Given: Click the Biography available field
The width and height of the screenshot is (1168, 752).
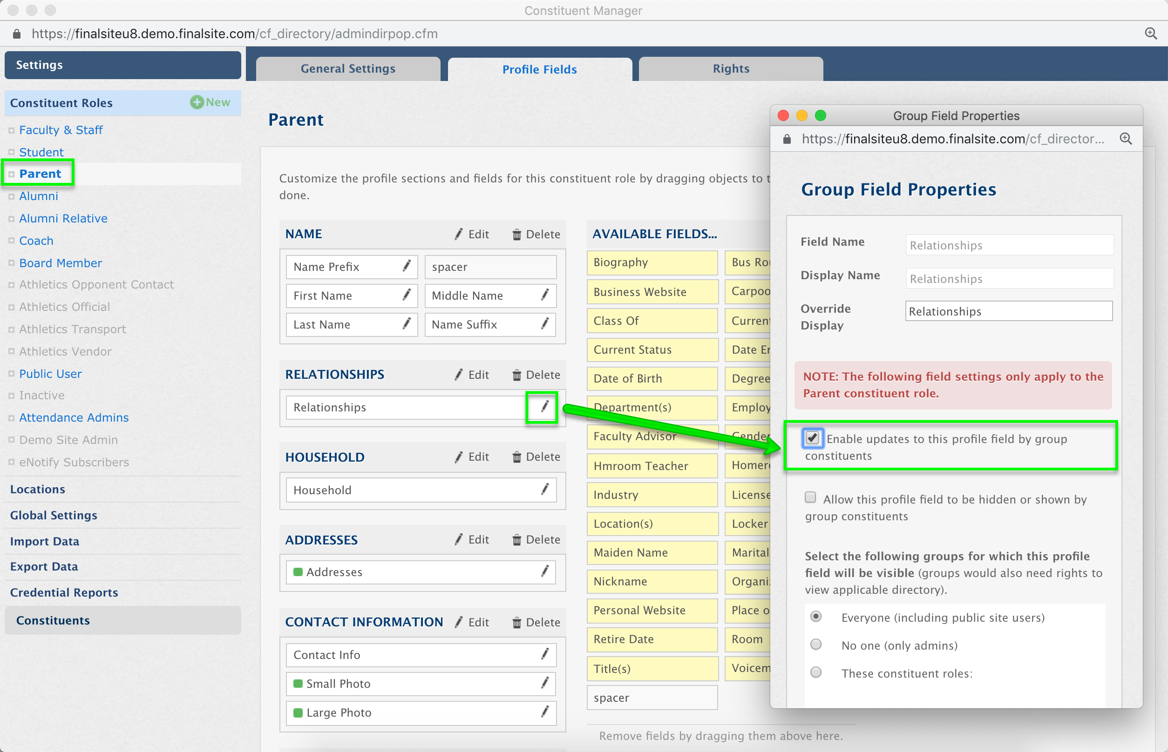Looking at the screenshot, I should pyautogui.click(x=652, y=263).
